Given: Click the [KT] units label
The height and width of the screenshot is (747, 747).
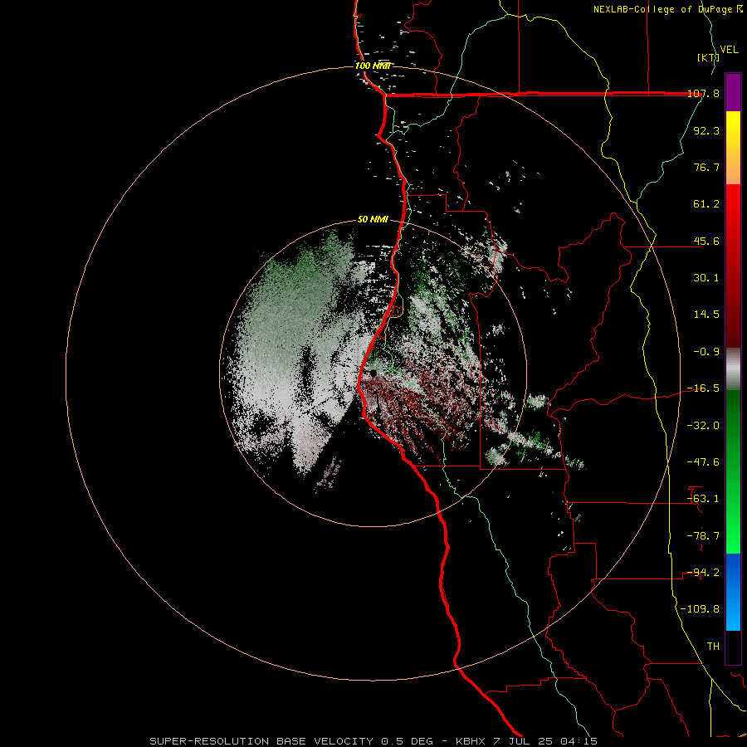Looking at the screenshot, I should tap(709, 57).
